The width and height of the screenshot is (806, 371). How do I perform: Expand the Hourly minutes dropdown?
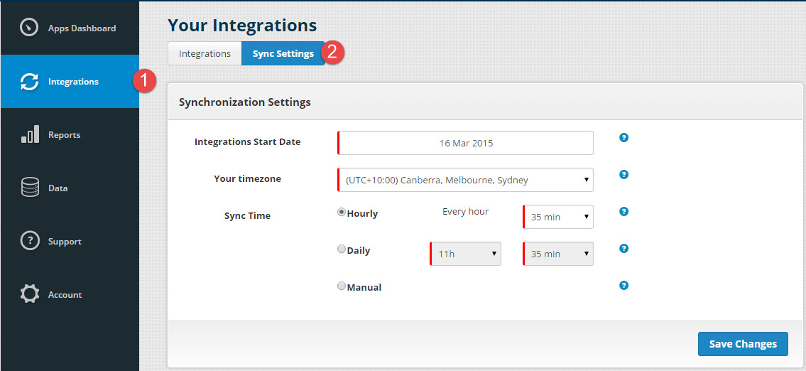coord(558,217)
